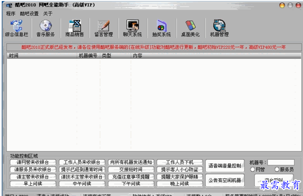Open the 商品销售 sales icon
303x196 pixels.
pyautogui.click(x=74, y=28)
